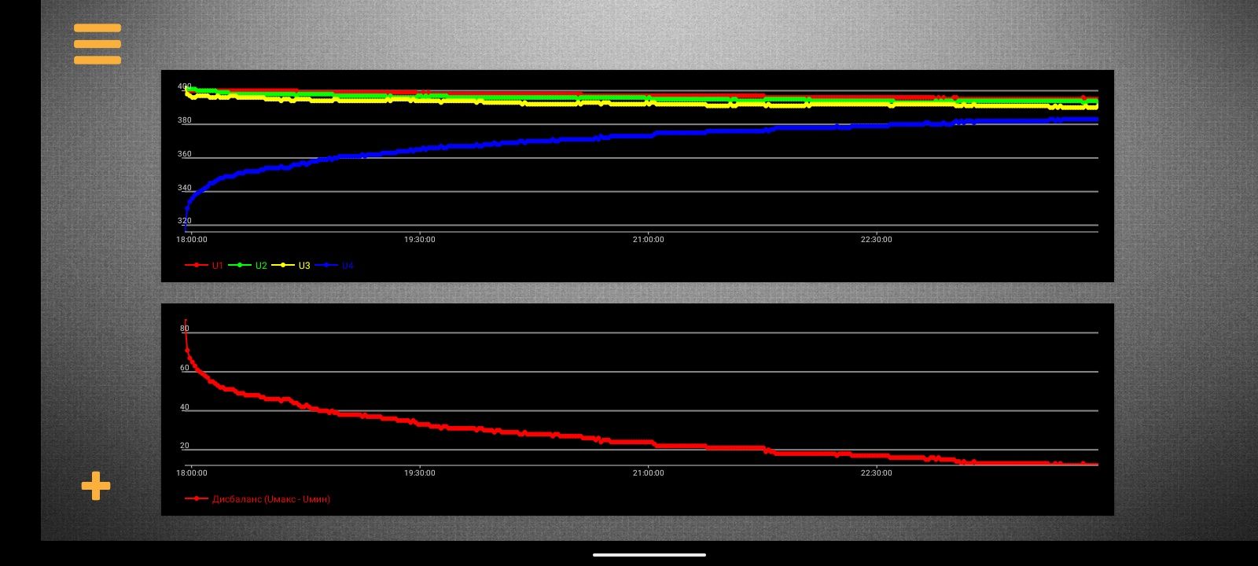Click the 320 value on voltage axis
Image resolution: width=1258 pixels, height=566 pixels.
185,221
